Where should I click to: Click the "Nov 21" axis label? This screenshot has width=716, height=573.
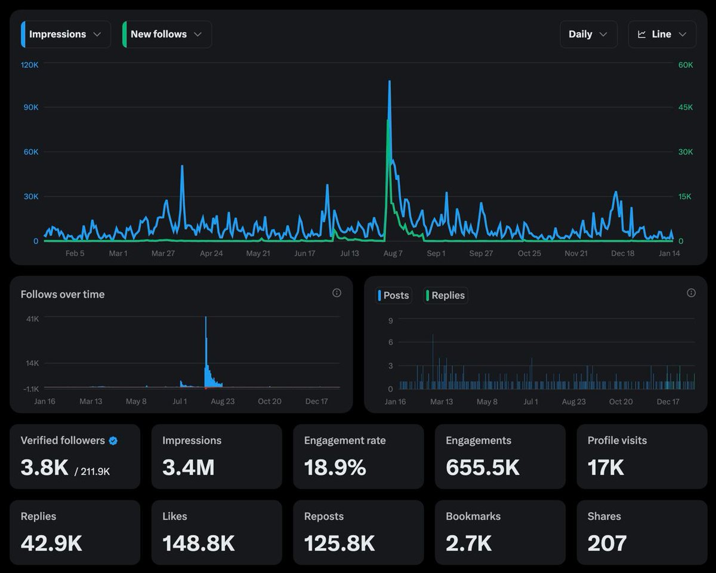[576, 253]
